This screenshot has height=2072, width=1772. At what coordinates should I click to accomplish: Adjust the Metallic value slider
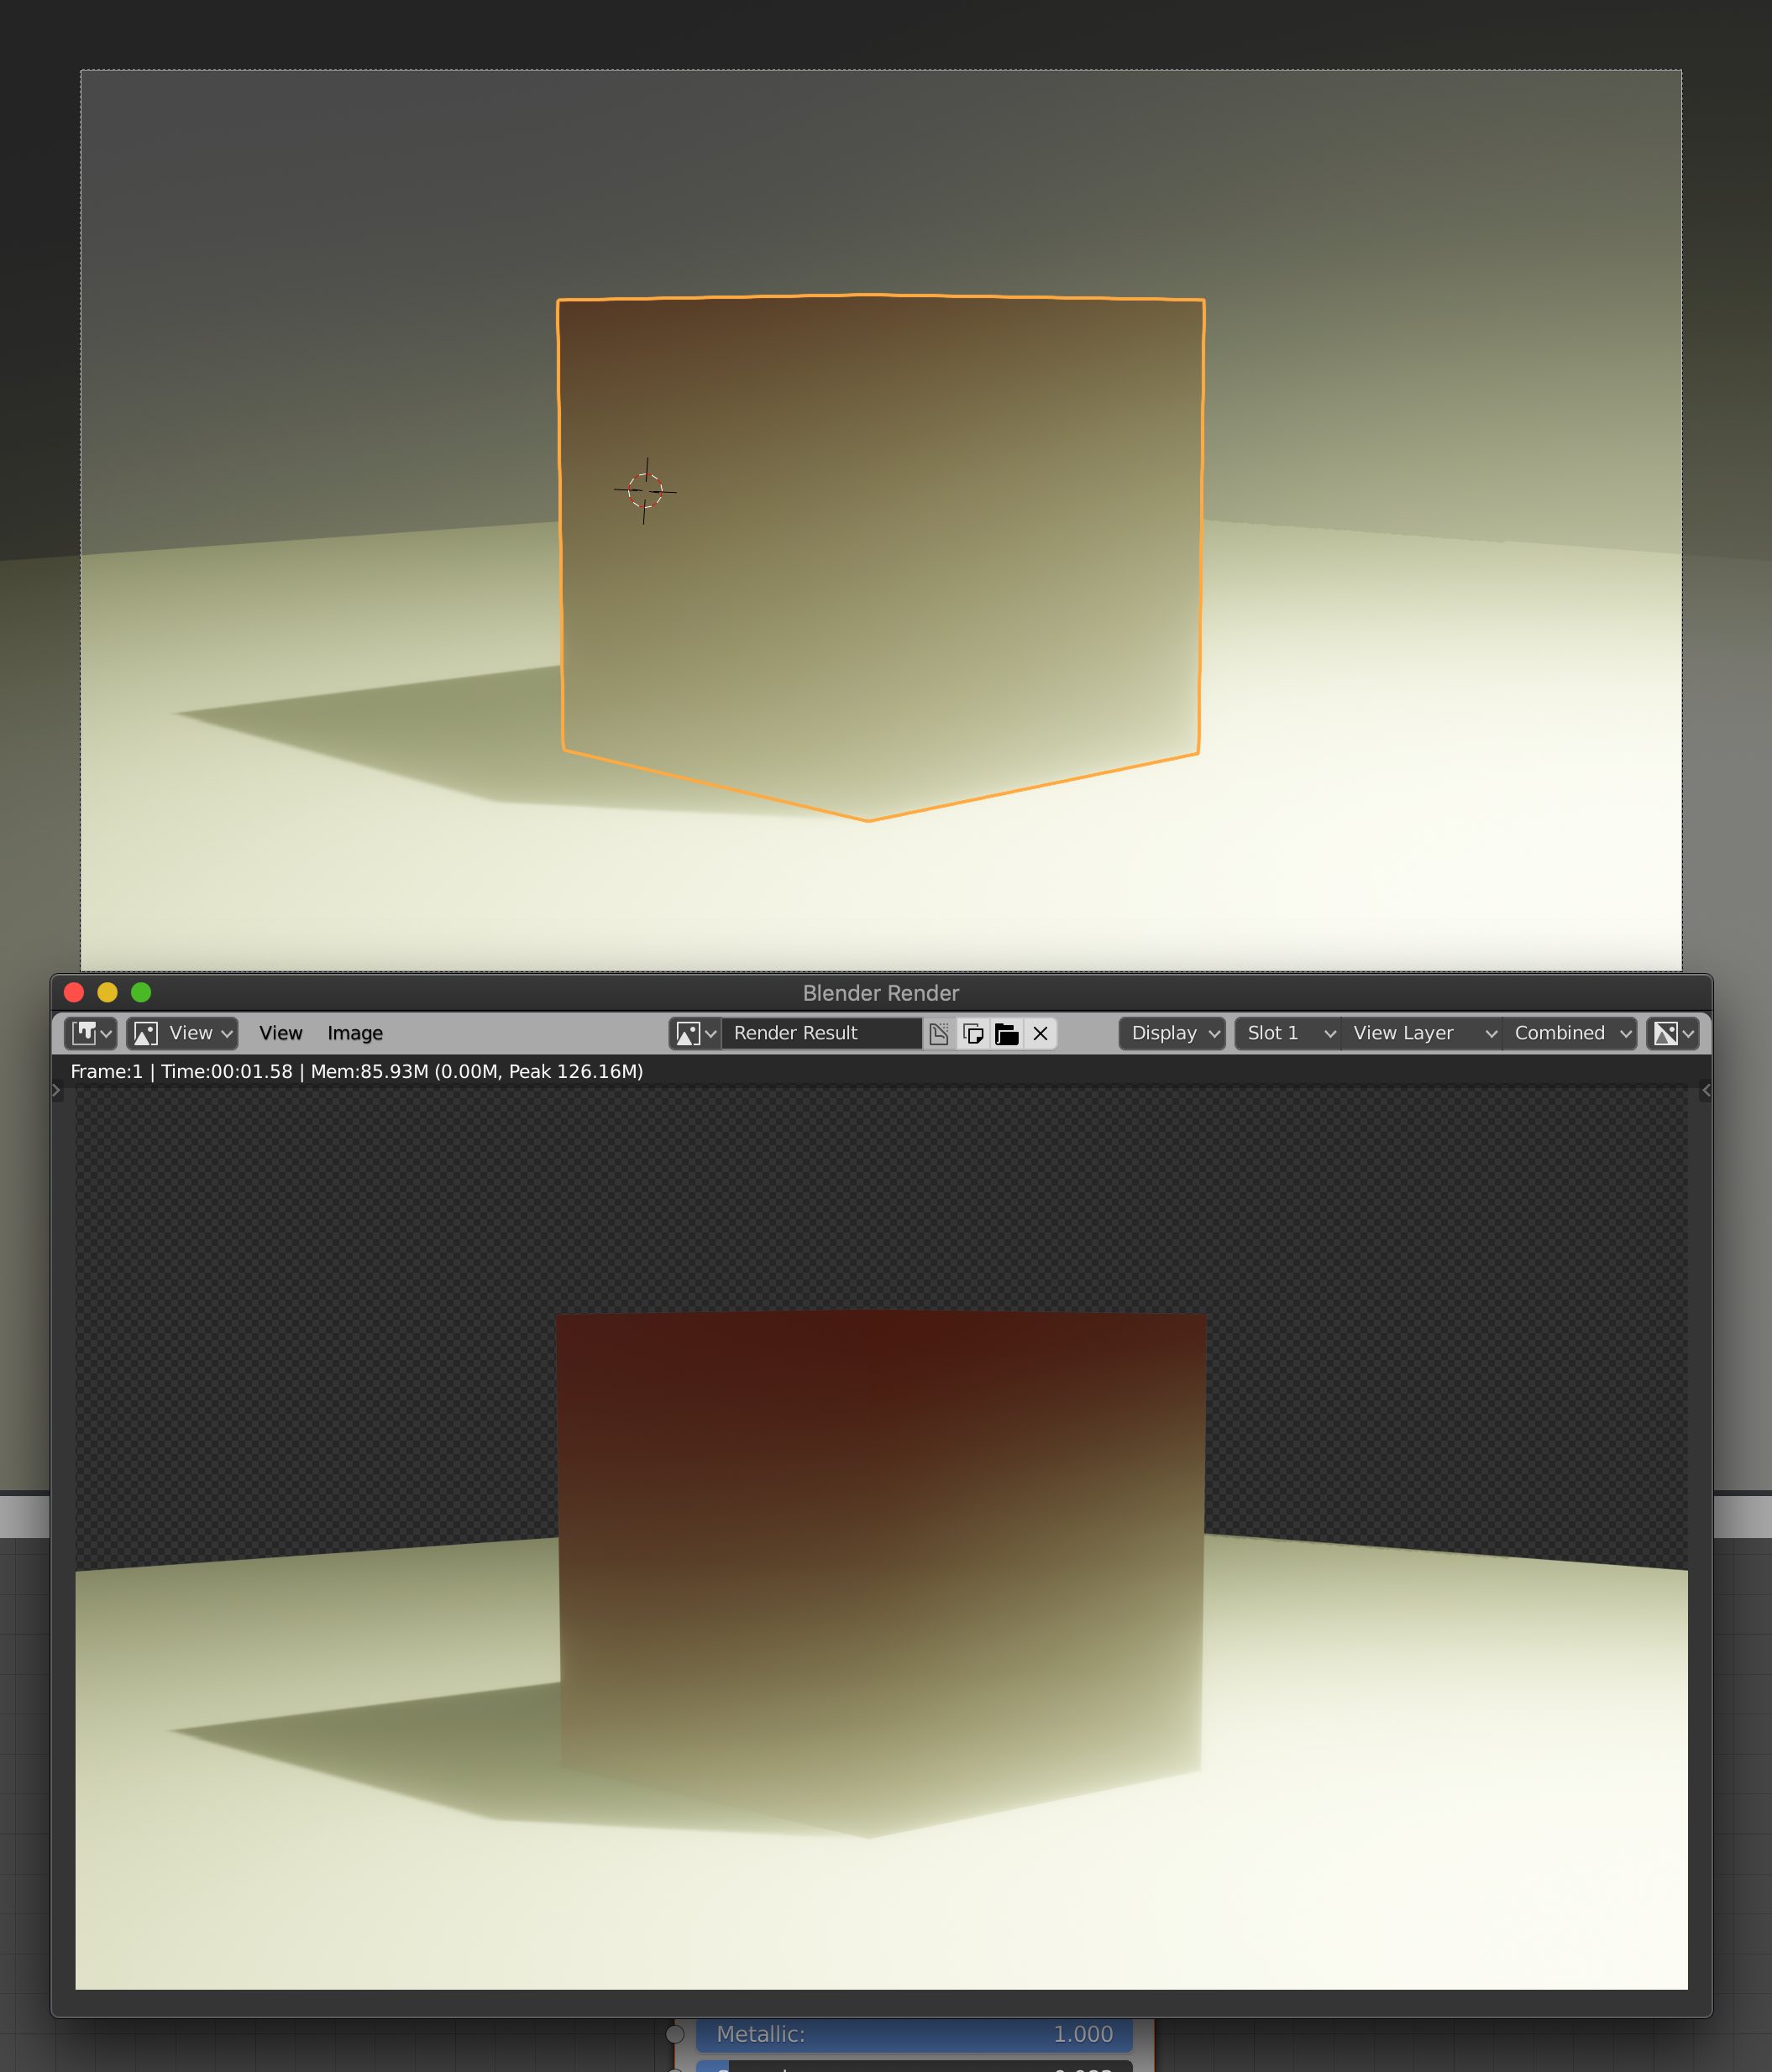click(x=914, y=2034)
